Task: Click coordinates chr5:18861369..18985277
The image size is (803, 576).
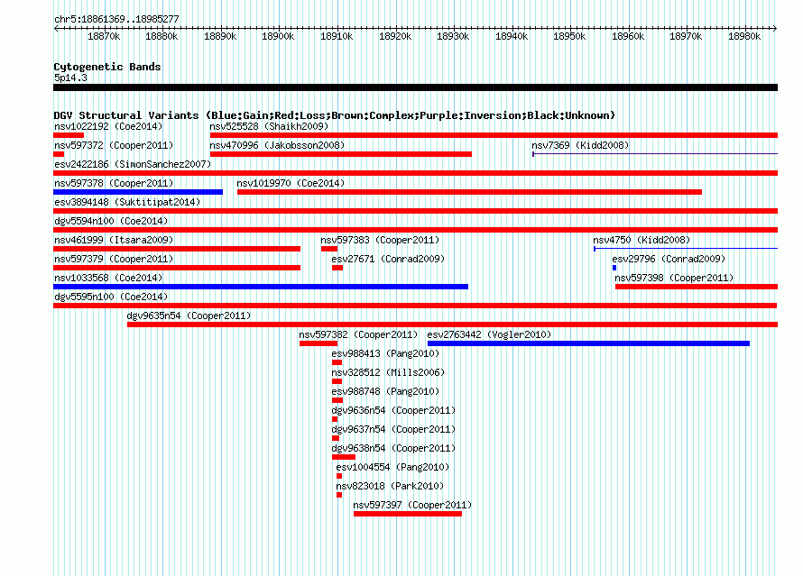Action: [x=116, y=19]
